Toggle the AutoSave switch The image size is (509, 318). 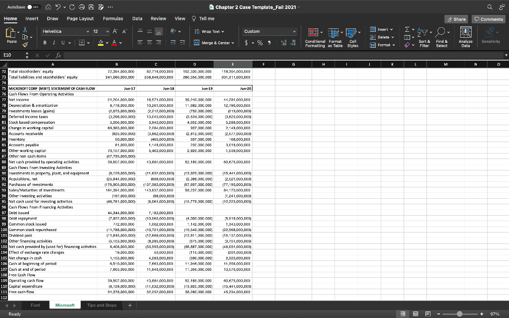click(x=33, y=7)
